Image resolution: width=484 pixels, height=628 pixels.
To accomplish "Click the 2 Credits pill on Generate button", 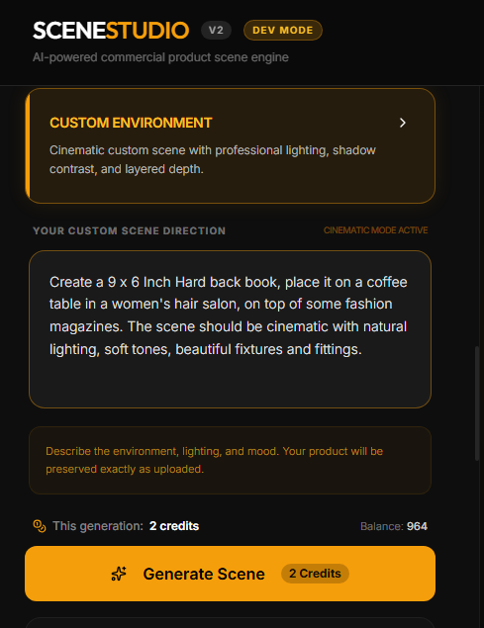I will (x=315, y=574).
